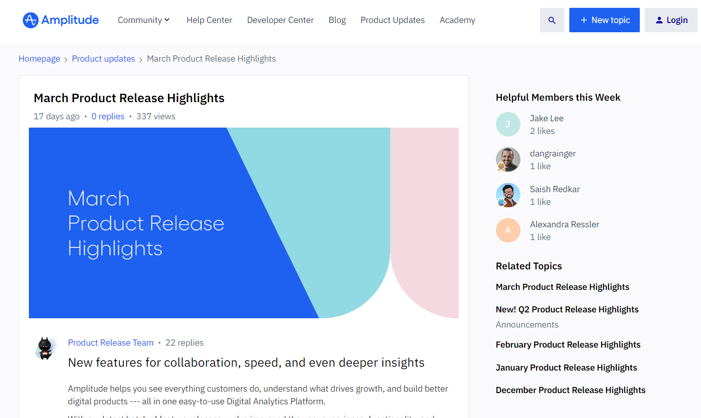Click the plus icon on New topic button
This screenshot has width=701, height=418.
click(x=583, y=20)
